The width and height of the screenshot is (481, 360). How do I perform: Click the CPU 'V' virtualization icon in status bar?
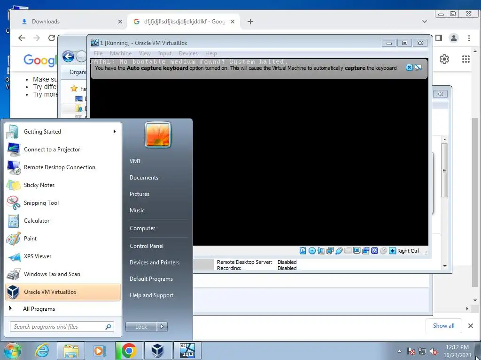374,251
